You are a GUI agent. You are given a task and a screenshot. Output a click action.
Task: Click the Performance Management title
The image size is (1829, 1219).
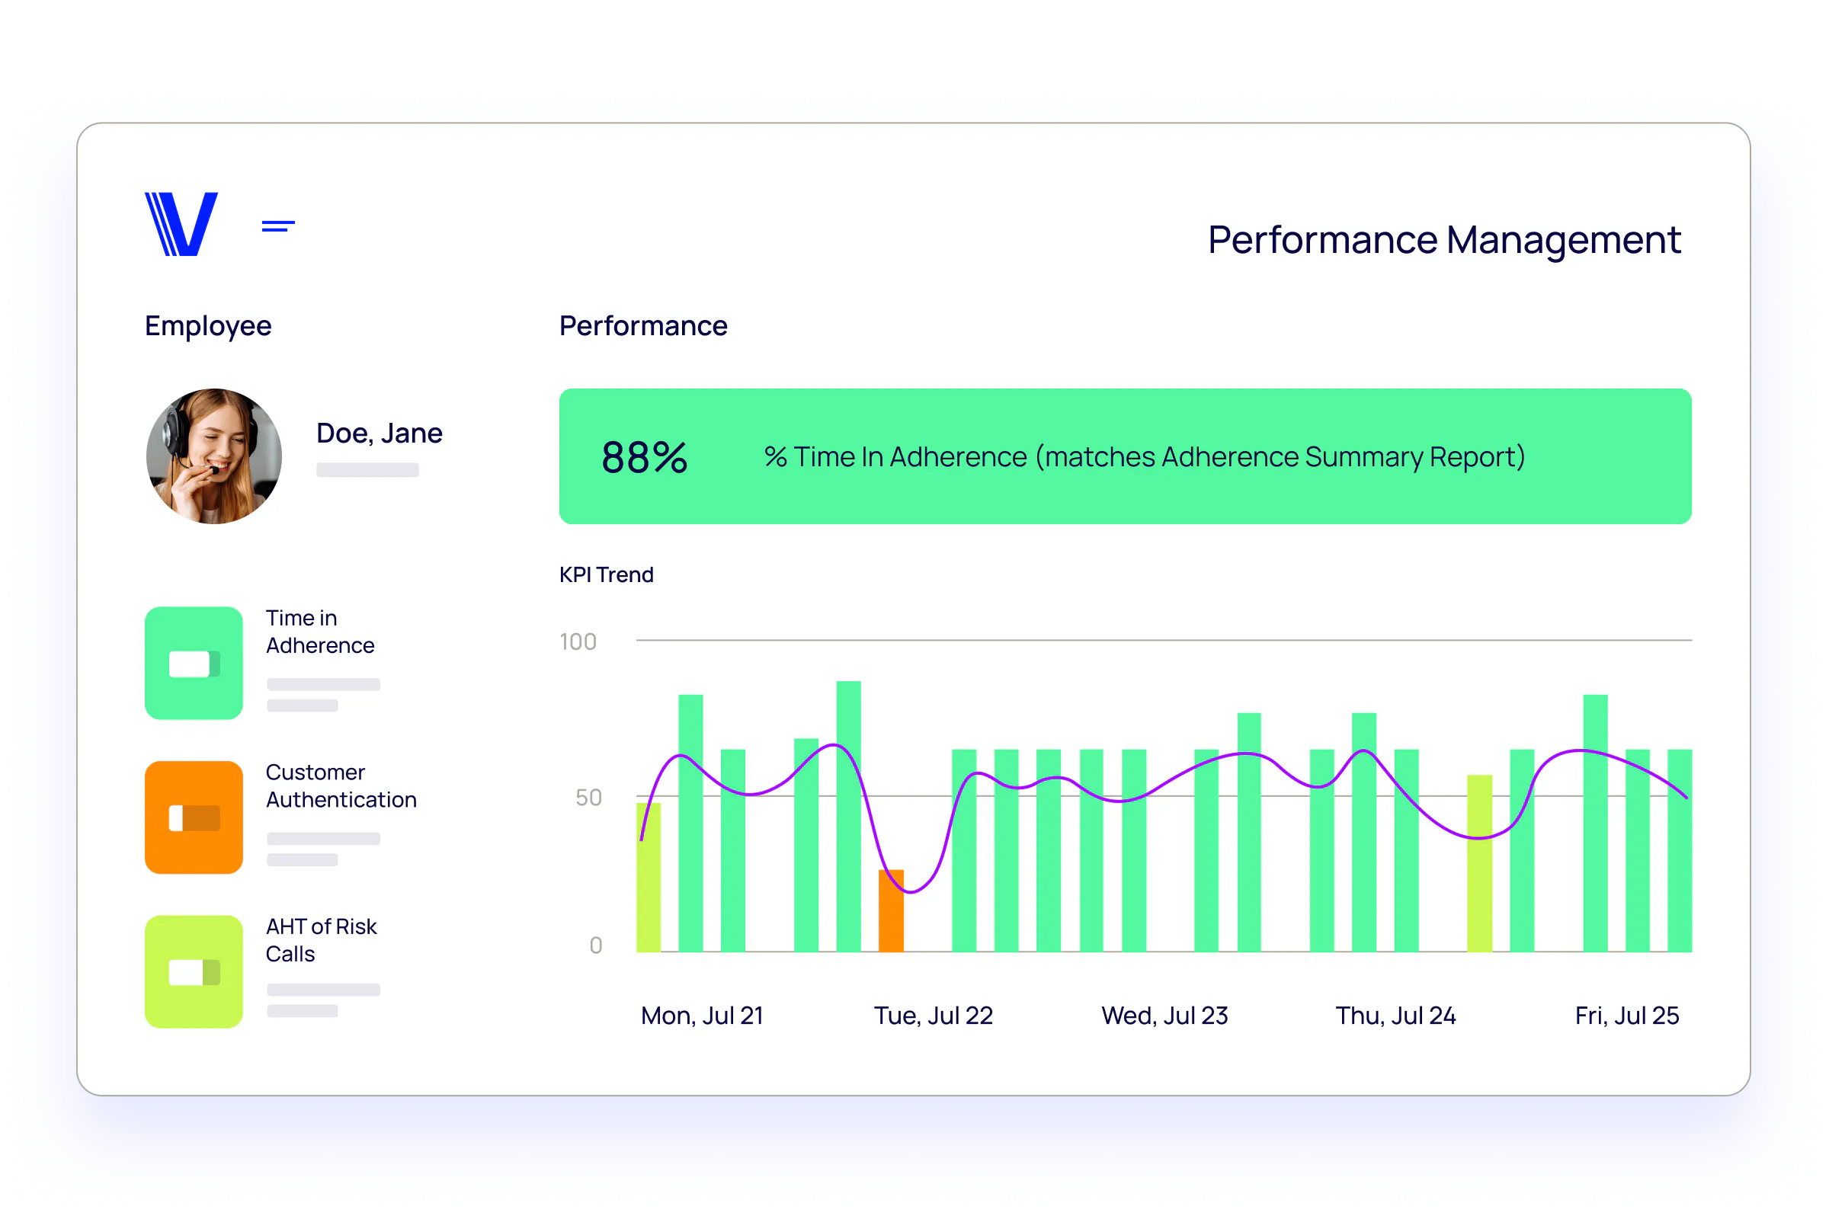[x=1444, y=240]
